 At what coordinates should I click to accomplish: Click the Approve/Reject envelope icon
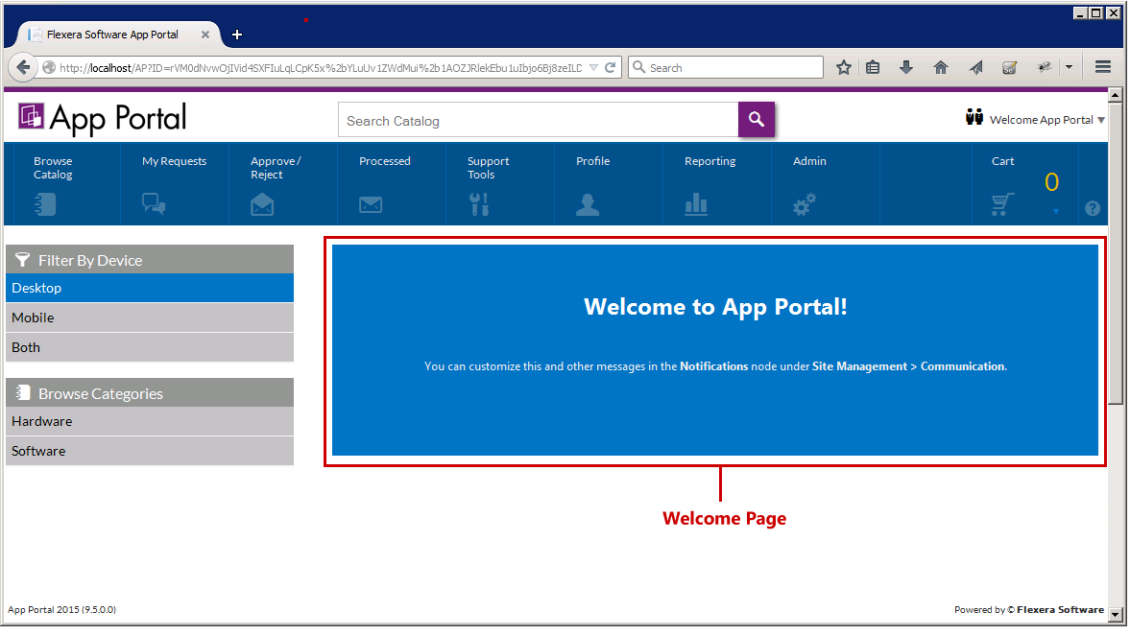[262, 203]
